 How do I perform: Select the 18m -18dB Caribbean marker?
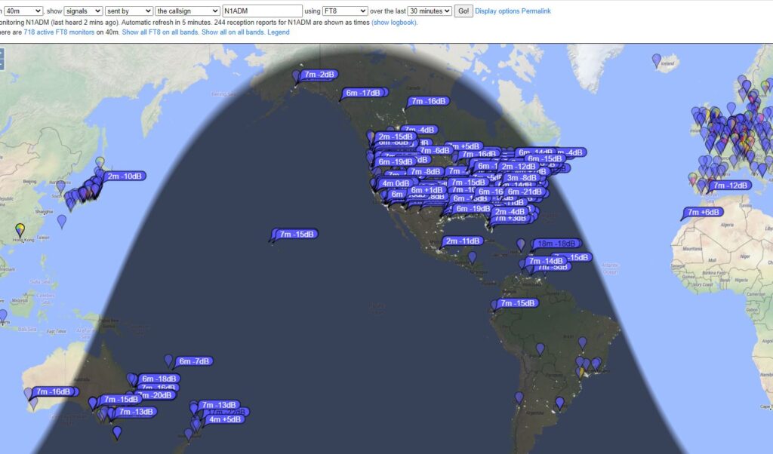click(557, 244)
